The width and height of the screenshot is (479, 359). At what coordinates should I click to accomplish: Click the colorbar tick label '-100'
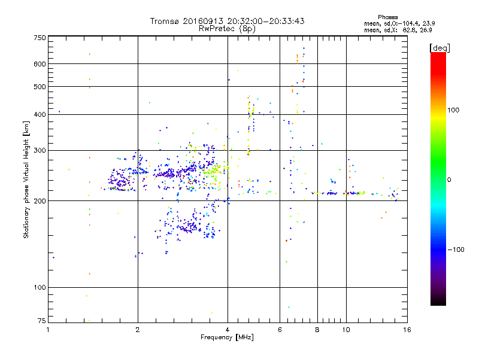point(456,250)
